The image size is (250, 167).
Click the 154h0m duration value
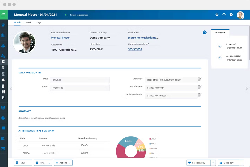(85, 145)
